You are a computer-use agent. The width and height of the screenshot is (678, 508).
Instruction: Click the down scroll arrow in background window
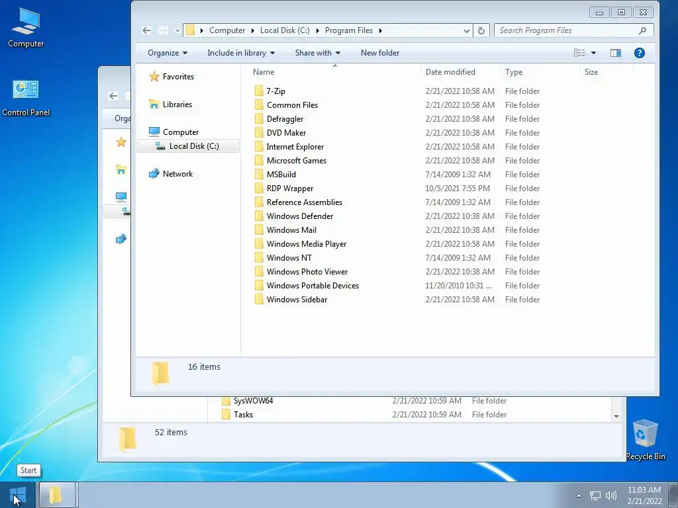tap(616, 416)
